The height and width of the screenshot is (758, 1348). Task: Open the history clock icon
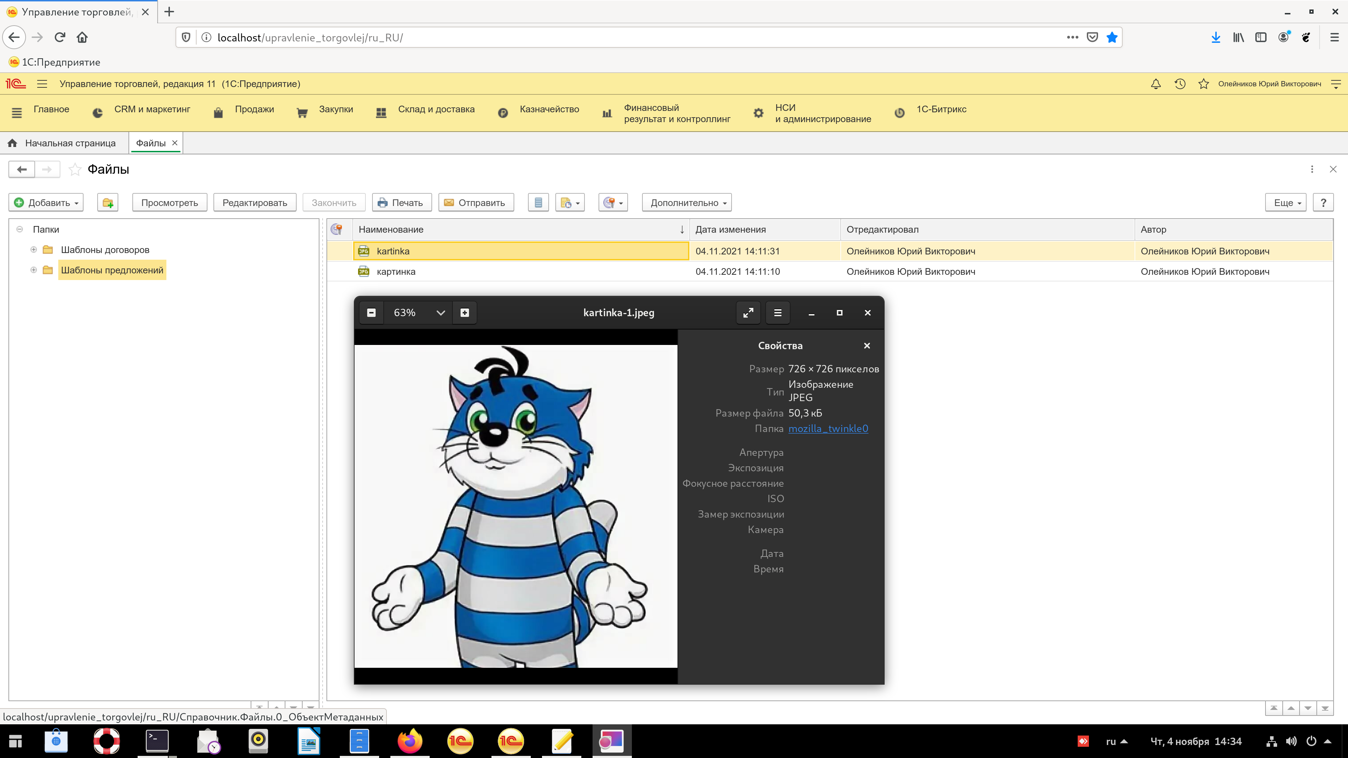pyautogui.click(x=1179, y=84)
